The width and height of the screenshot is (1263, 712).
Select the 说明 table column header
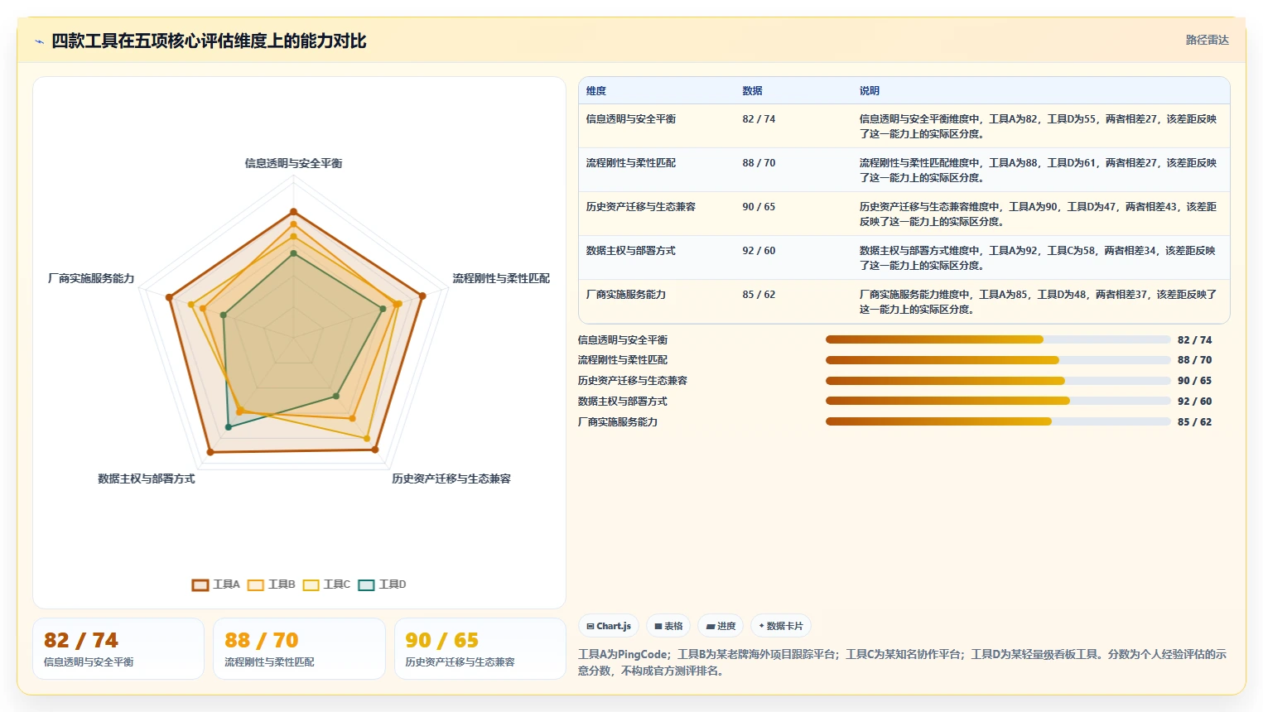[x=869, y=91]
